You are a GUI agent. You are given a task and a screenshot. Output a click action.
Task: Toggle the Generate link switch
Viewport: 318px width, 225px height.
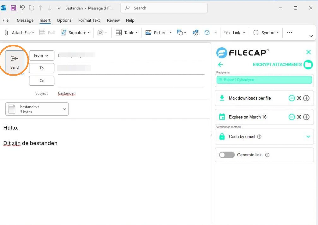[227, 155]
